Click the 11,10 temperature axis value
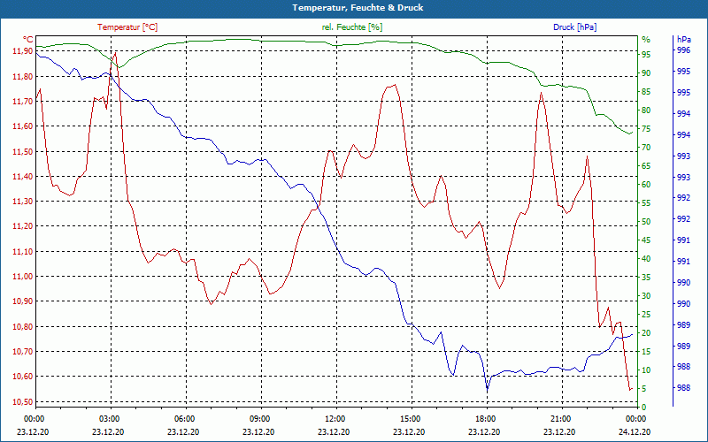The width and height of the screenshot is (708, 442). tap(23, 252)
